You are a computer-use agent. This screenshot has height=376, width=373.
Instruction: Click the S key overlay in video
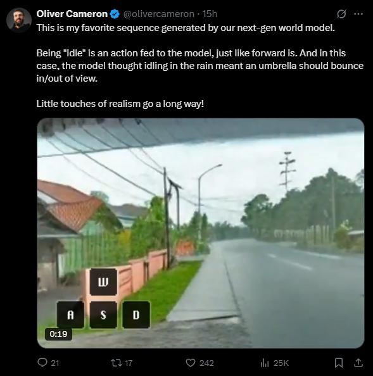[x=103, y=315]
